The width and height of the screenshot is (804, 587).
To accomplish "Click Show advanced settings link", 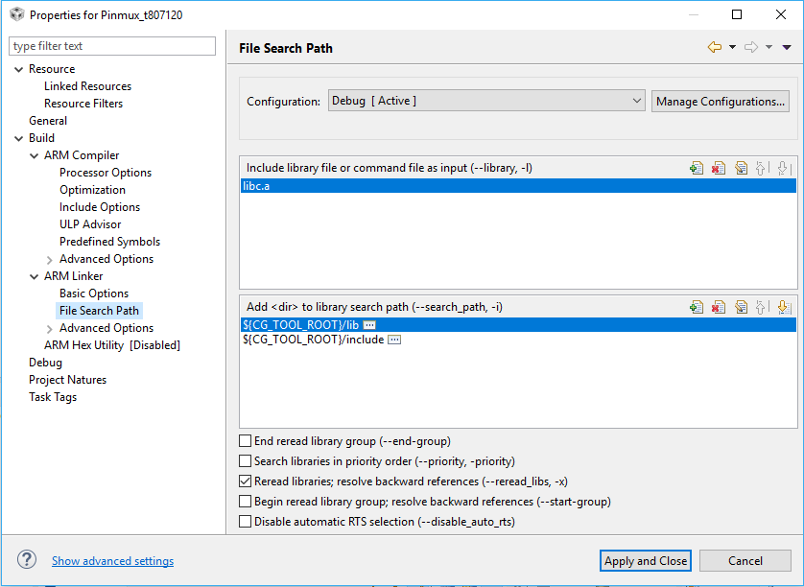I will tap(113, 561).
